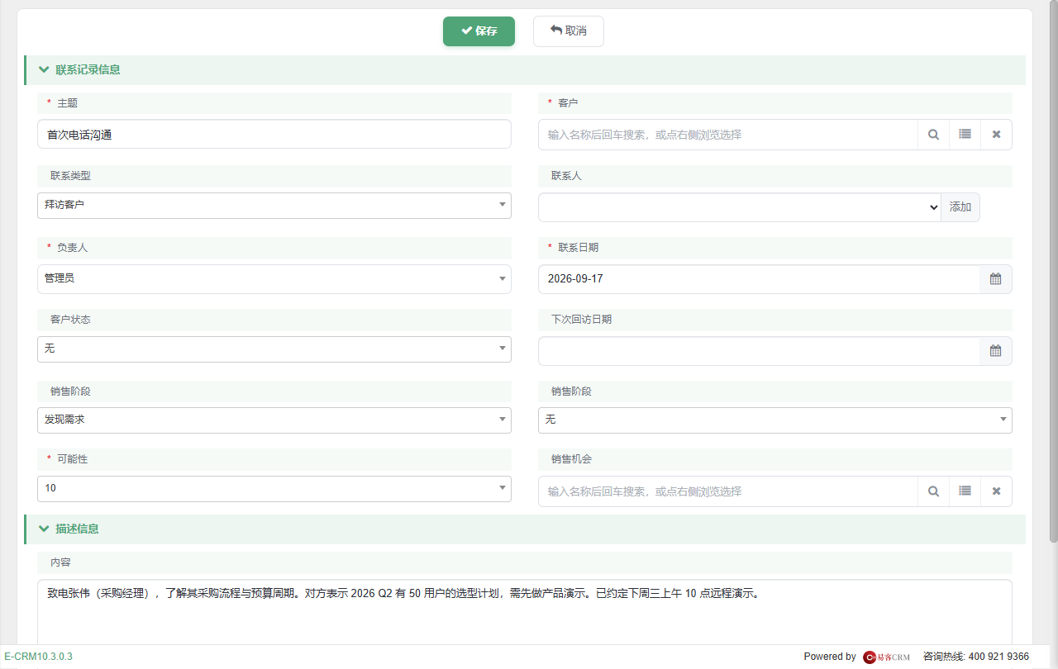Open calendar icon for 下次回访日期
Screen dimensions: 1058x669
tap(995, 351)
